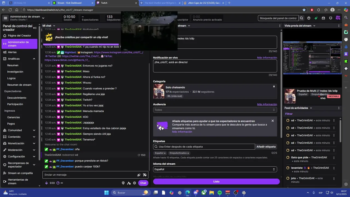
Task: Click Filtrar in the activity feed
Action: tap(289, 114)
